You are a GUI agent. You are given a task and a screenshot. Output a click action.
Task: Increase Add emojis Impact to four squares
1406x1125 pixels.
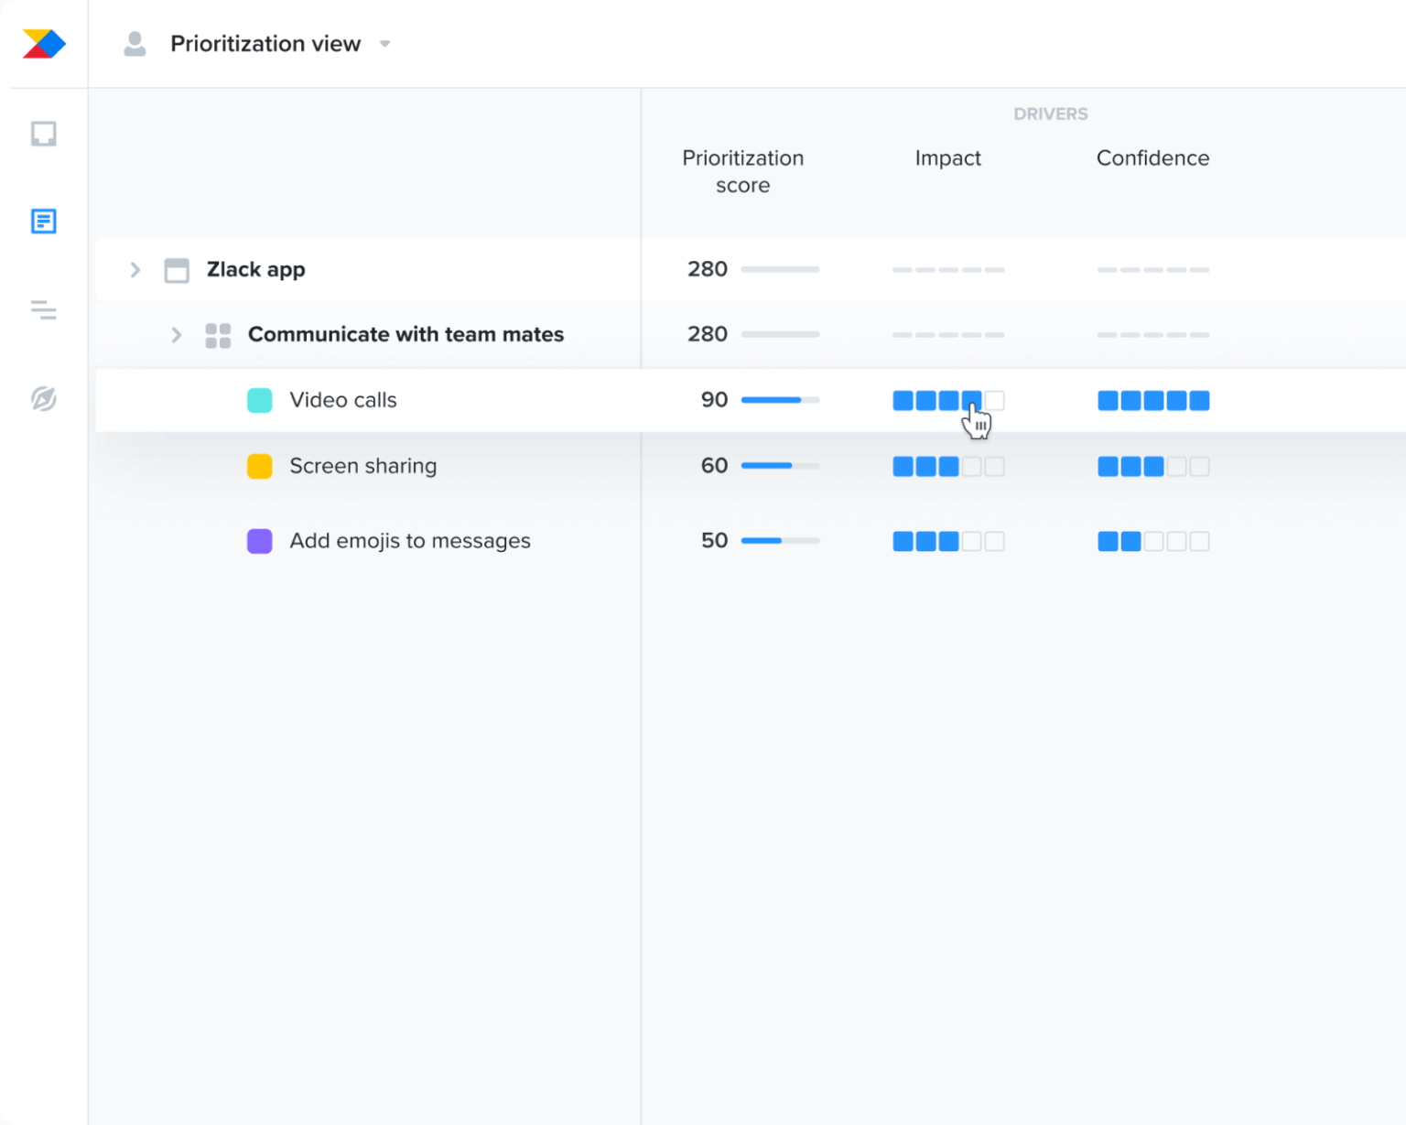[x=971, y=541]
